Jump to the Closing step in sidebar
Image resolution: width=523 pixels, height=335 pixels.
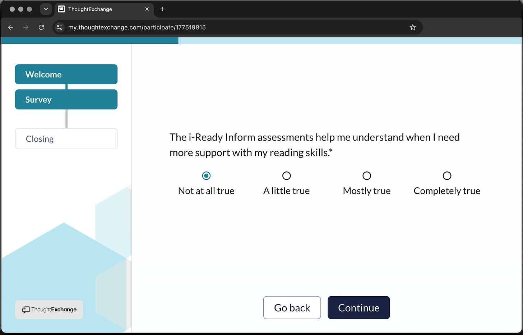[66, 138]
